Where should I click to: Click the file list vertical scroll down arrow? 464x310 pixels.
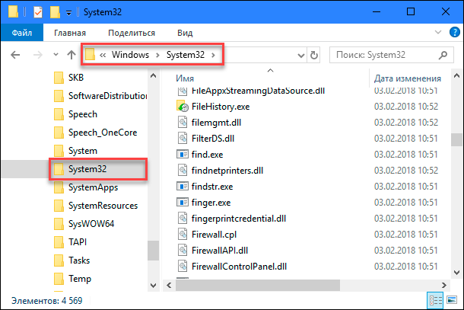tap(456, 272)
